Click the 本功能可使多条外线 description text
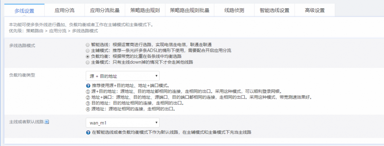The image size is (384, 146). pos(81,25)
